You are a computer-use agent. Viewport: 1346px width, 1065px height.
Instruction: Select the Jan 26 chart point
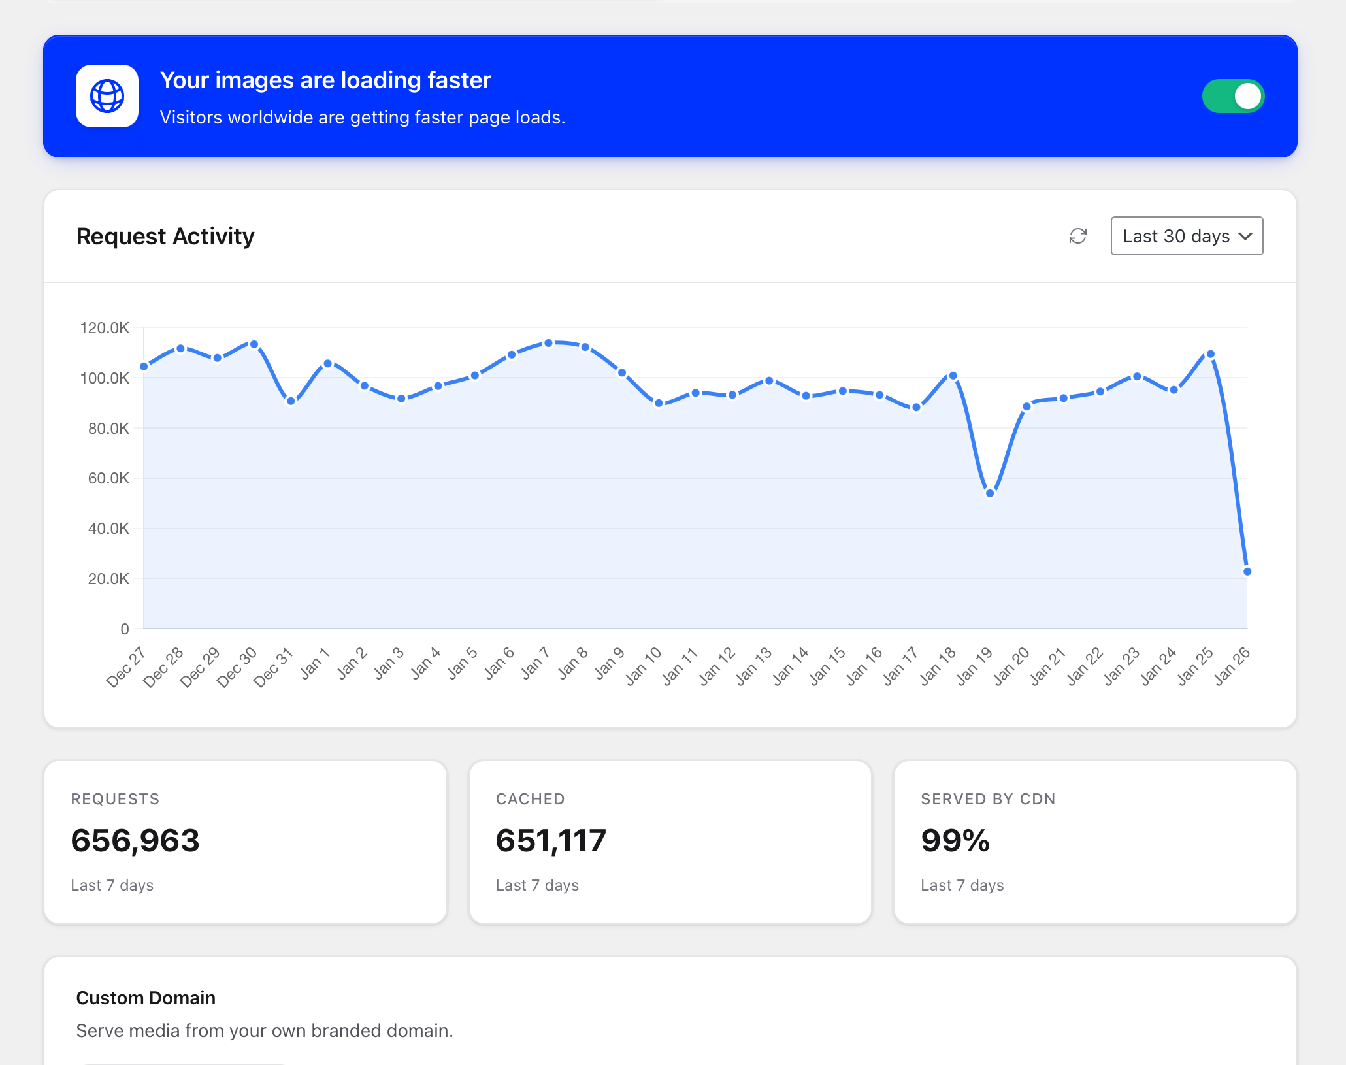pyautogui.click(x=1247, y=572)
